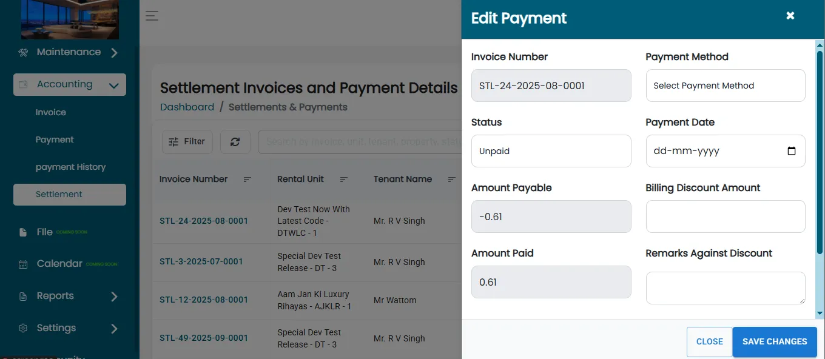Open invoice link STL-3-2025-07-0001
825x359 pixels.
201,261
